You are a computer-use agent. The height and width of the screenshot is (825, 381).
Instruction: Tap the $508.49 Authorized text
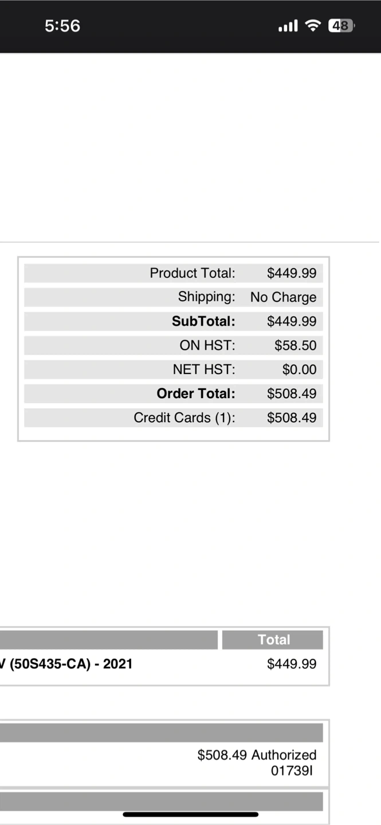coord(257,755)
